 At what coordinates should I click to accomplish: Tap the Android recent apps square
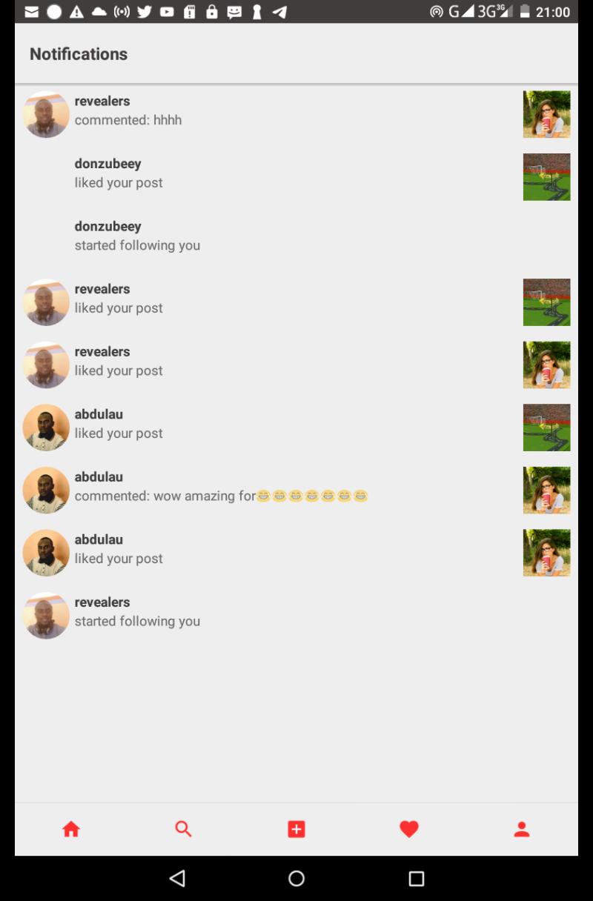coord(417,878)
